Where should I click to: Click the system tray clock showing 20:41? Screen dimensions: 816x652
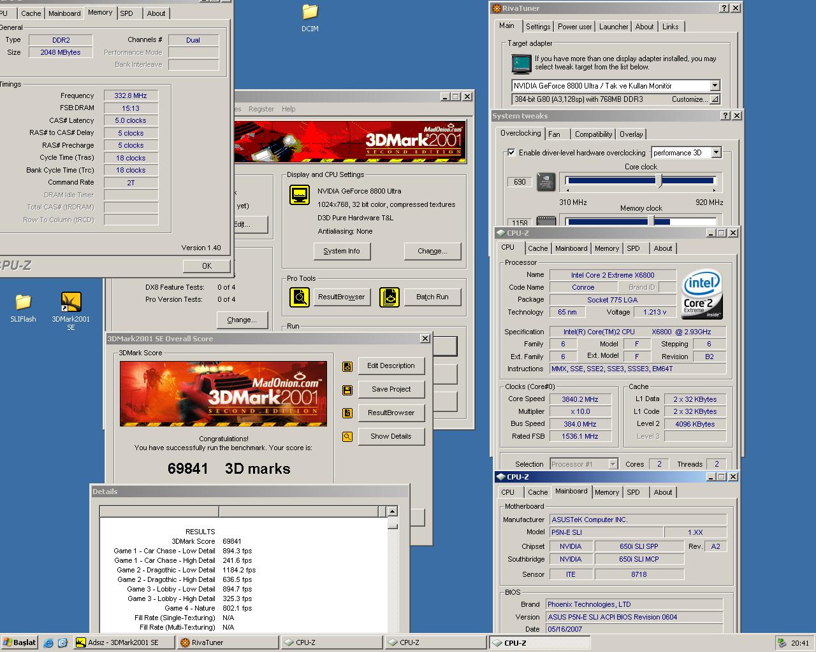coord(799,643)
